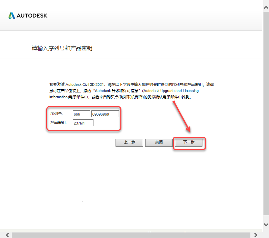Focus the serial number field 69696969
Viewport: 269px width, 238px height.
105,114
